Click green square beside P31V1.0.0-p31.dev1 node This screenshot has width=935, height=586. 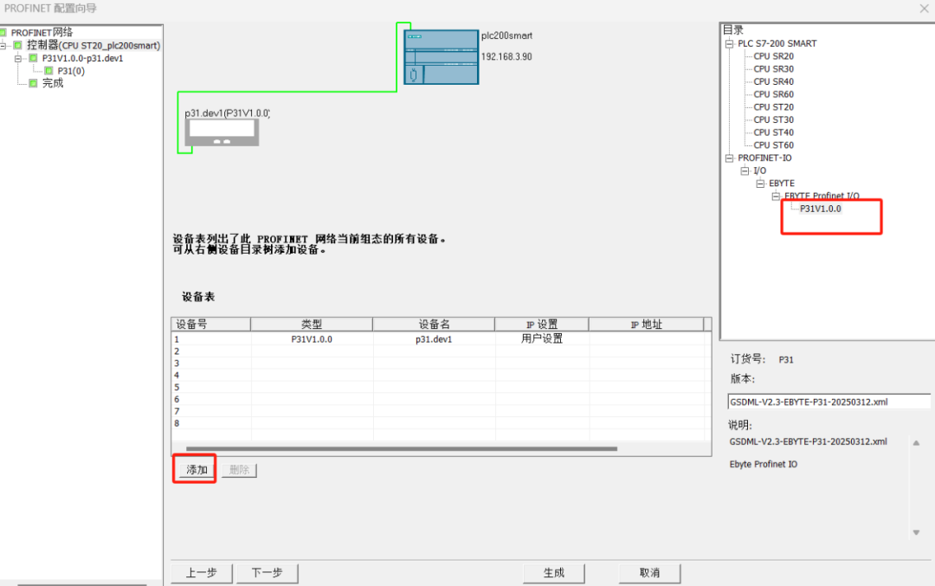34,58
